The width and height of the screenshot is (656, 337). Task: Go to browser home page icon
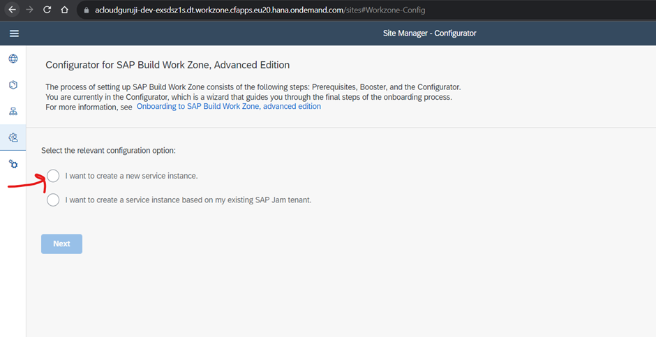pos(64,10)
